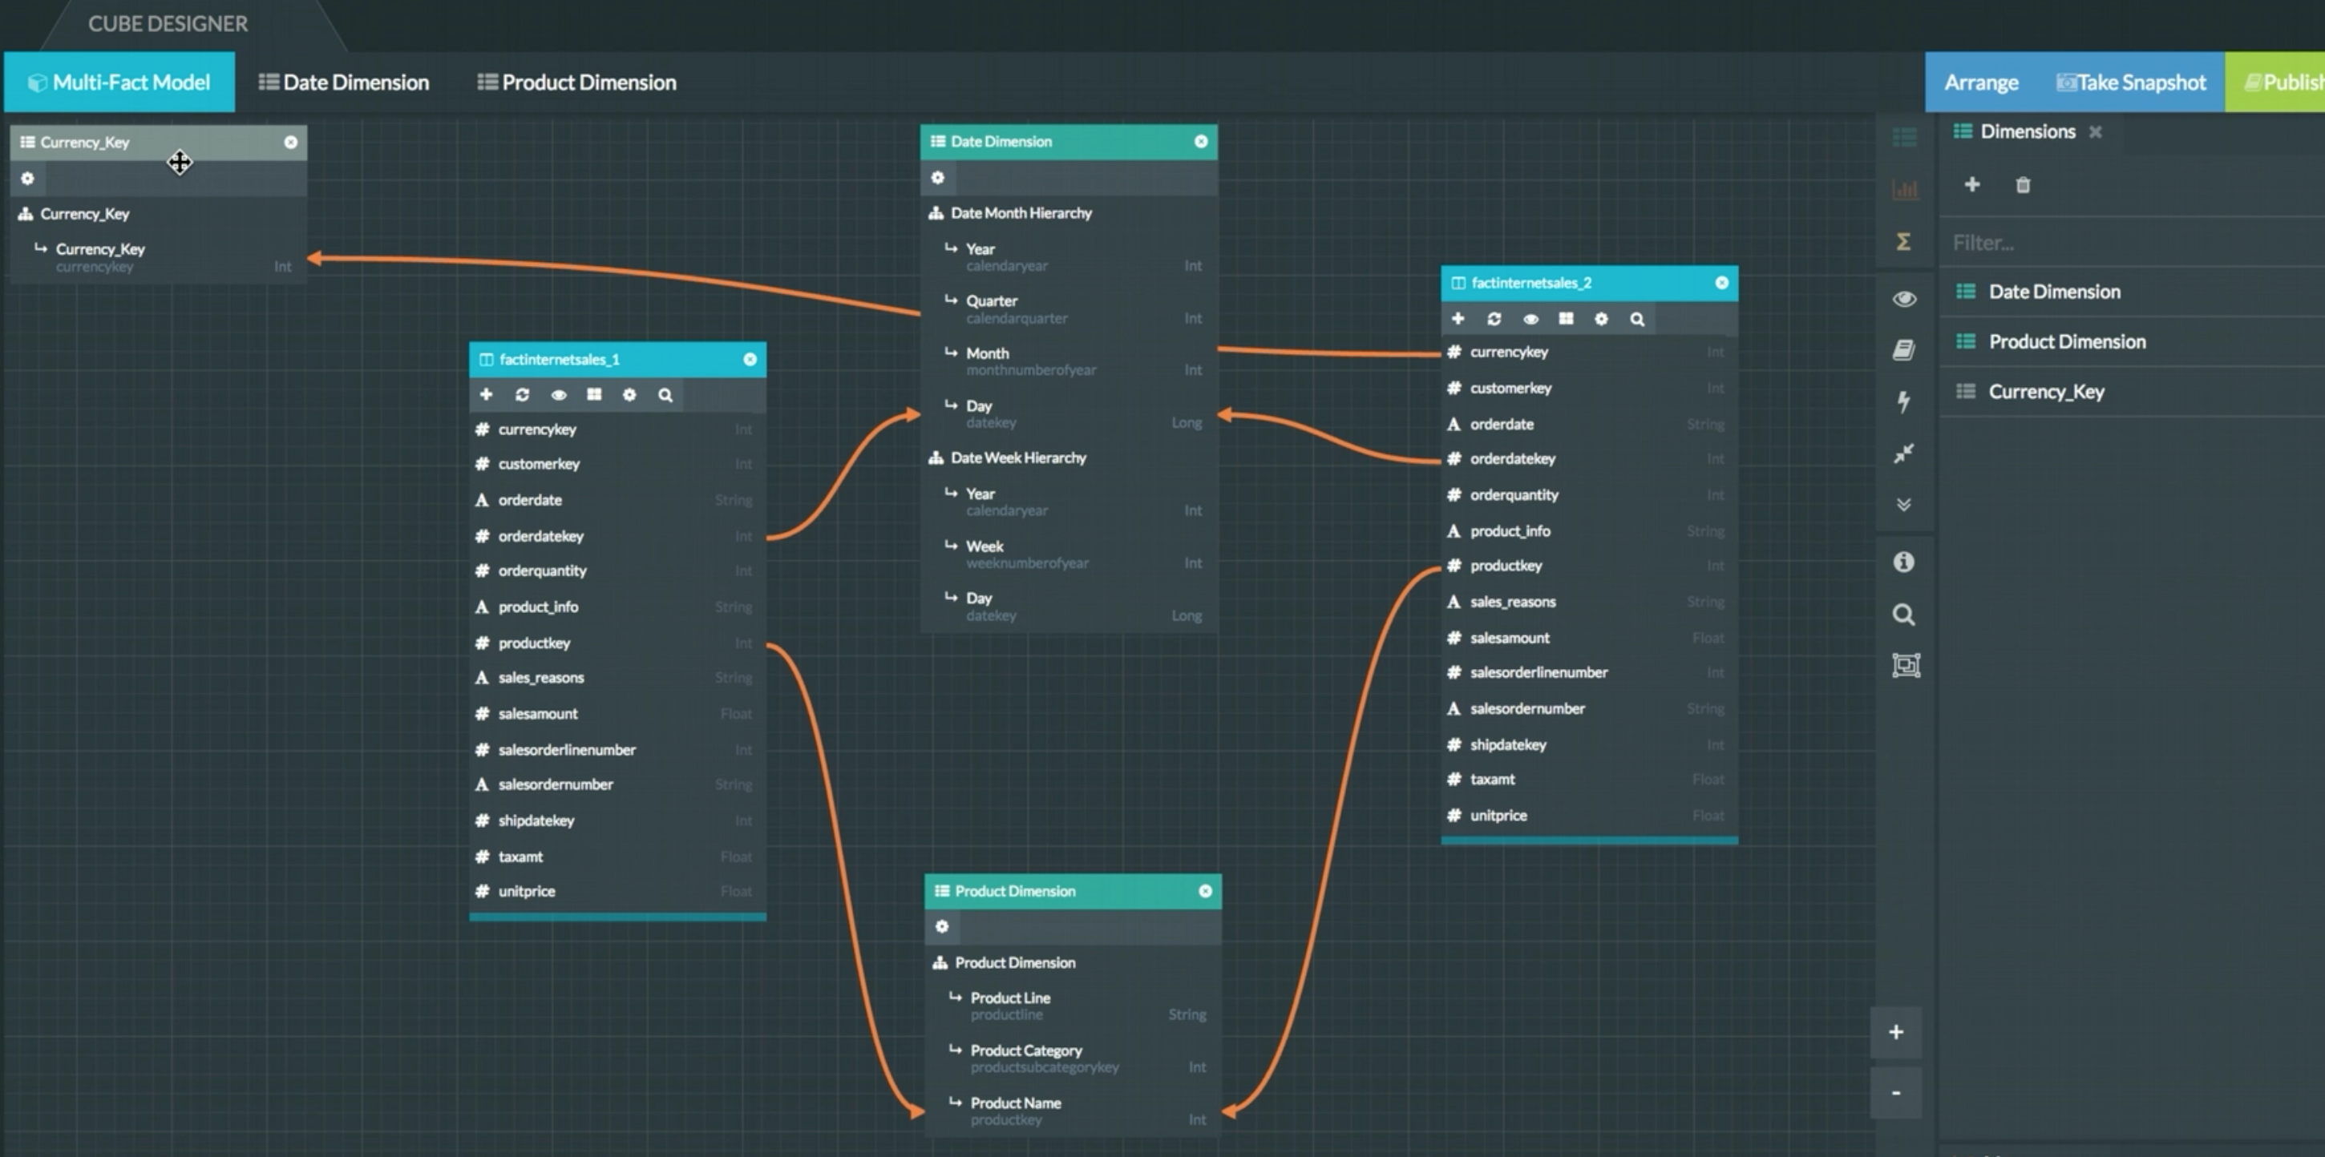Image resolution: width=2325 pixels, height=1157 pixels.
Task: Open gear settings in factinternetsales_1 toolbar
Action: tap(630, 395)
